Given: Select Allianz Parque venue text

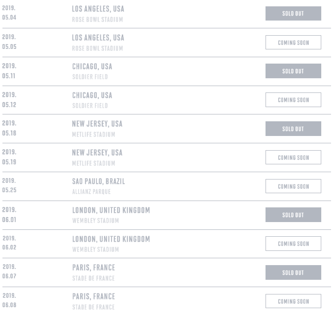Looking at the screenshot, I should [91, 192].
